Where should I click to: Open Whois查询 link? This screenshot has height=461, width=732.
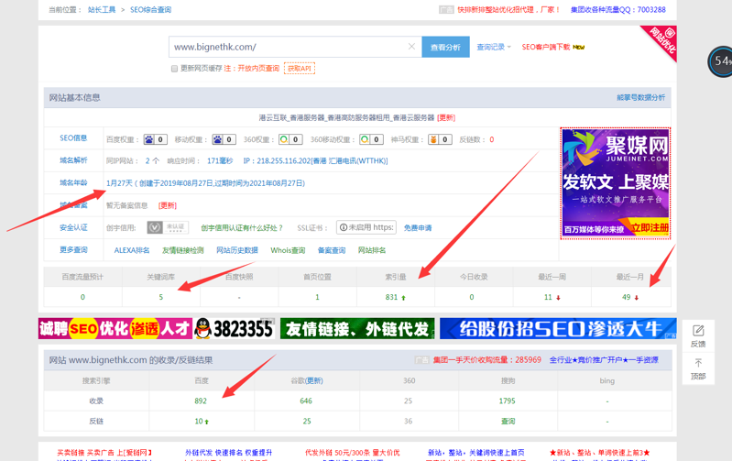(288, 250)
